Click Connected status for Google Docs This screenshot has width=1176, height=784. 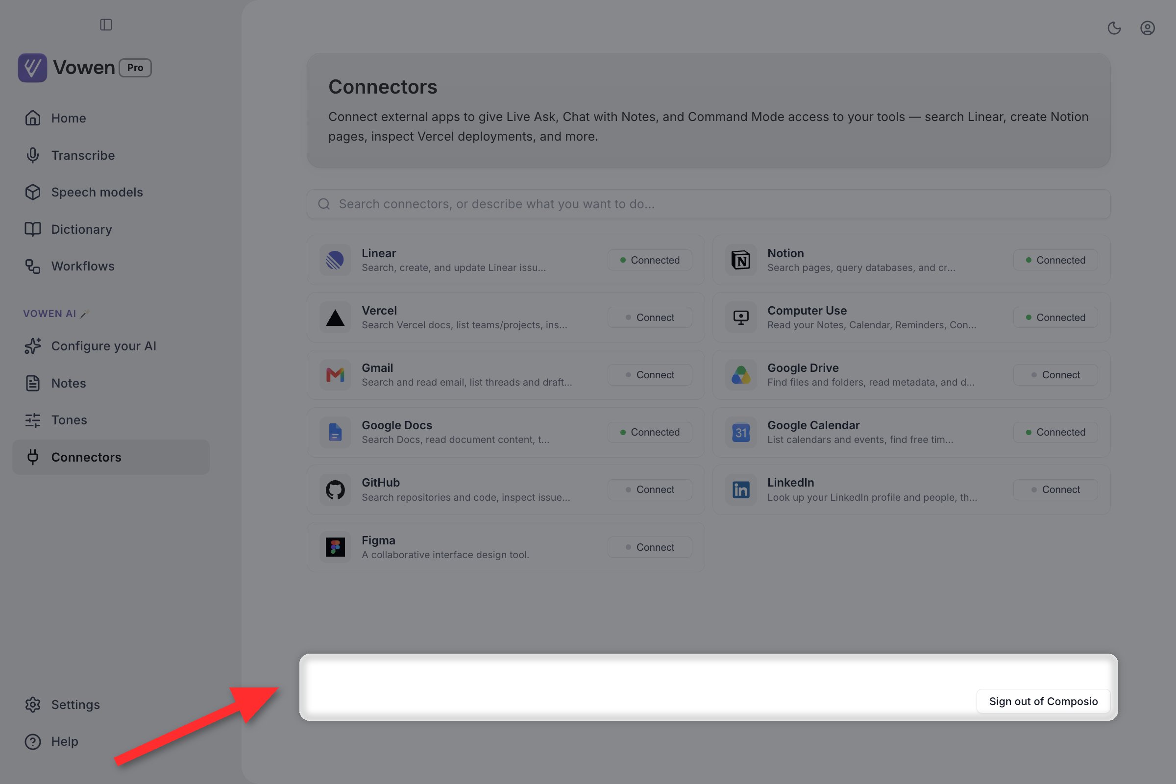coord(650,432)
